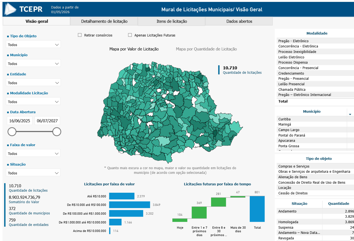Click the Município table column header
The width and height of the screenshot is (354, 241).
pyautogui.click(x=312, y=112)
